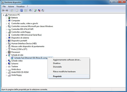Click the scan for hardware changes toolbar icon

pos(30,10)
